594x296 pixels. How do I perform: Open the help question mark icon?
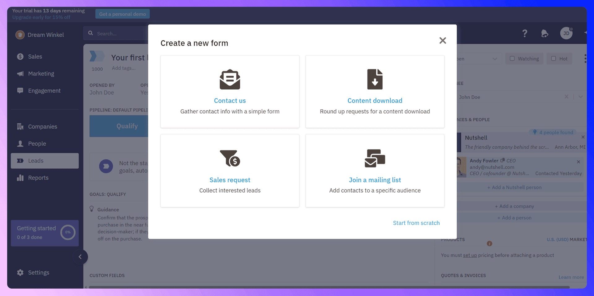click(525, 33)
